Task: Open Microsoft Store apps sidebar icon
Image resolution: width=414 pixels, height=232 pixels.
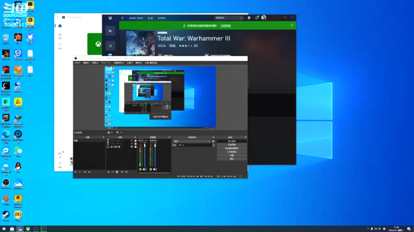Action: pos(60,36)
